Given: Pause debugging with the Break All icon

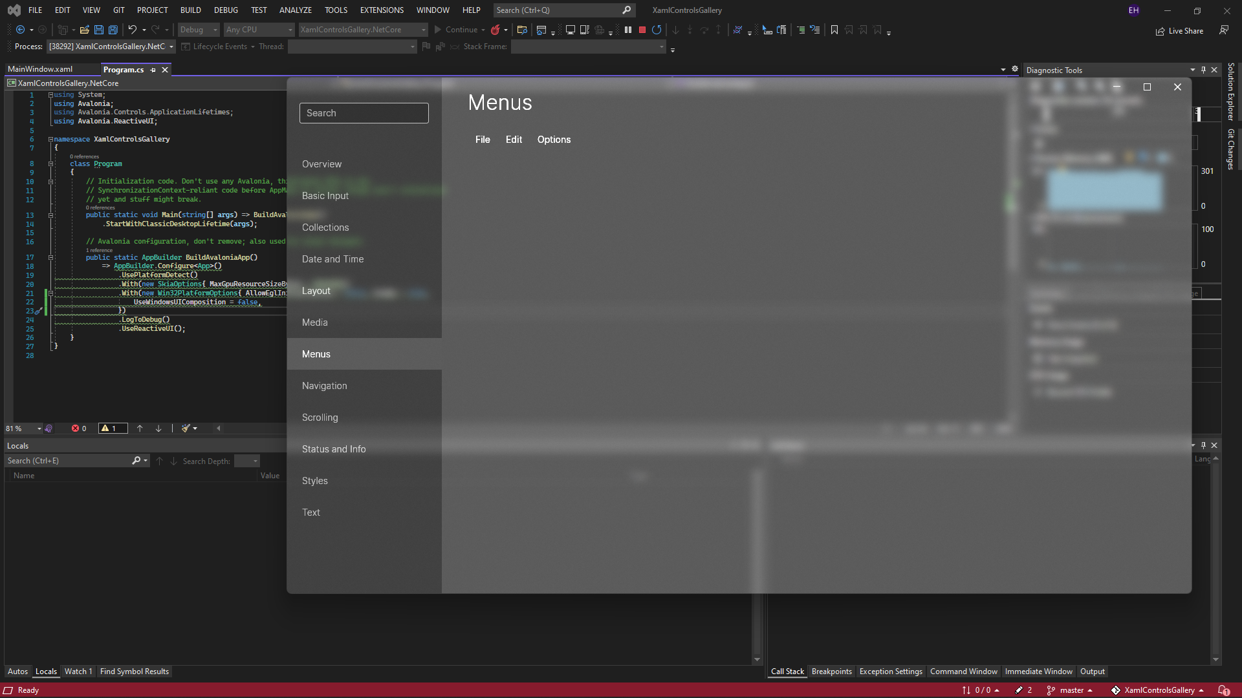Looking at the screenshot, I should pos(627,30).
